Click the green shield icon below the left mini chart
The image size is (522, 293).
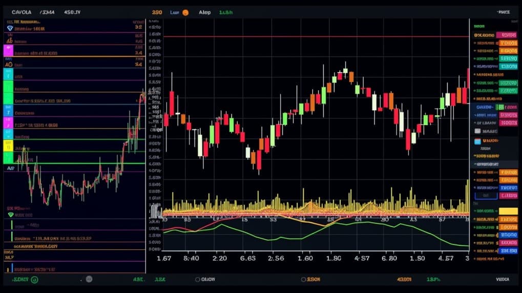tap(11, 215)
